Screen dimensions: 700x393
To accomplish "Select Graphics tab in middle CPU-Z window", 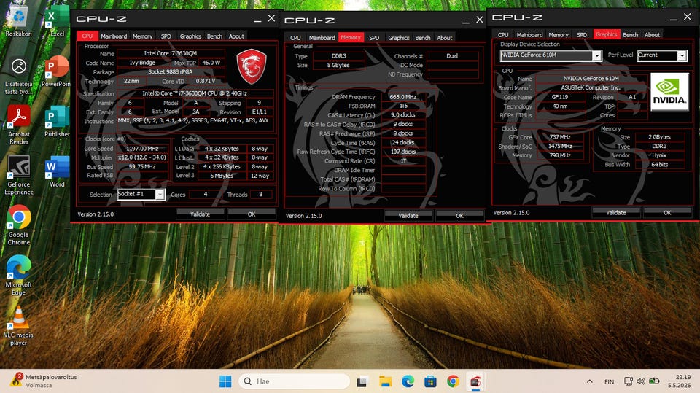I will (x=399, y=37).
